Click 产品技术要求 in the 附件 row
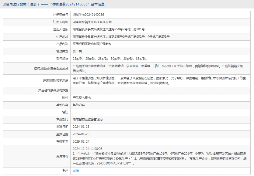Viewport: 254px width, 176px height. point(82,98)
